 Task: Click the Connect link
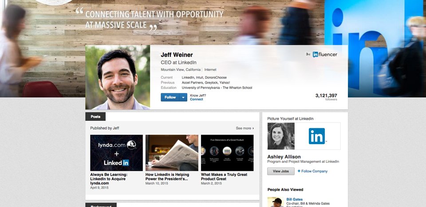pyautogui.click(x=197, y=100)
